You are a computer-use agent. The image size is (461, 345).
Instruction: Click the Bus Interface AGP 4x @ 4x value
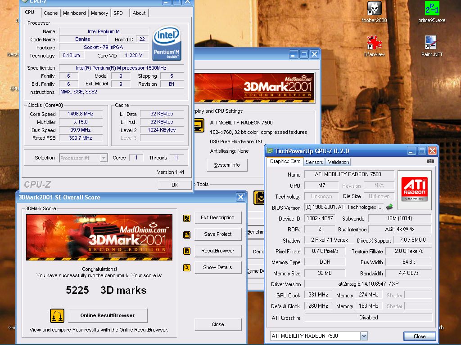pos(400,229)
